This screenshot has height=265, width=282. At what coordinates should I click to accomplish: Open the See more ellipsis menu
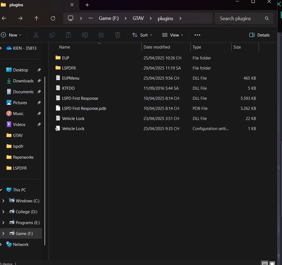(197, 35)
